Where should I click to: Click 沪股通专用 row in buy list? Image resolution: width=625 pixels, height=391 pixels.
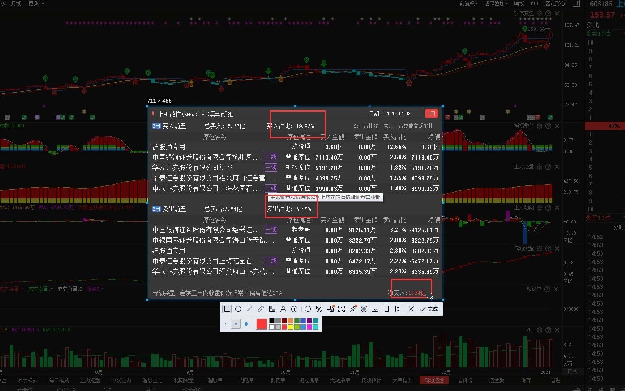click(295, 147)
